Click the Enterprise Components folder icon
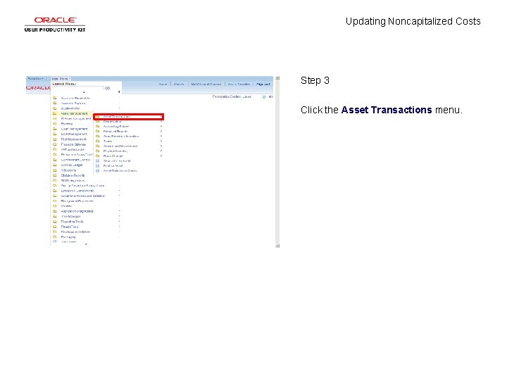Screen dimensions: 507x380 pyautogui.click(x=55, y=191)
